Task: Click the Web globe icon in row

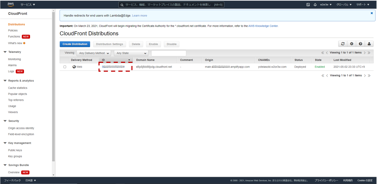Action: (x=74, y=67)
